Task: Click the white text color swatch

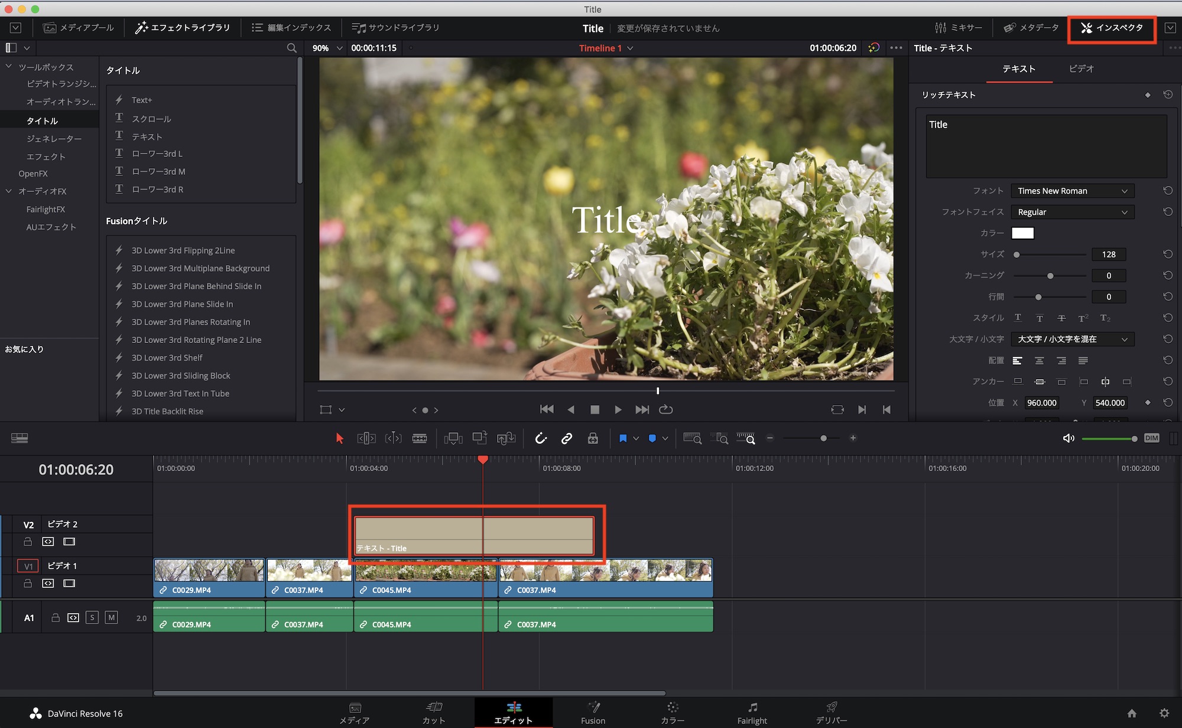Action: (x=1022, y=233)
